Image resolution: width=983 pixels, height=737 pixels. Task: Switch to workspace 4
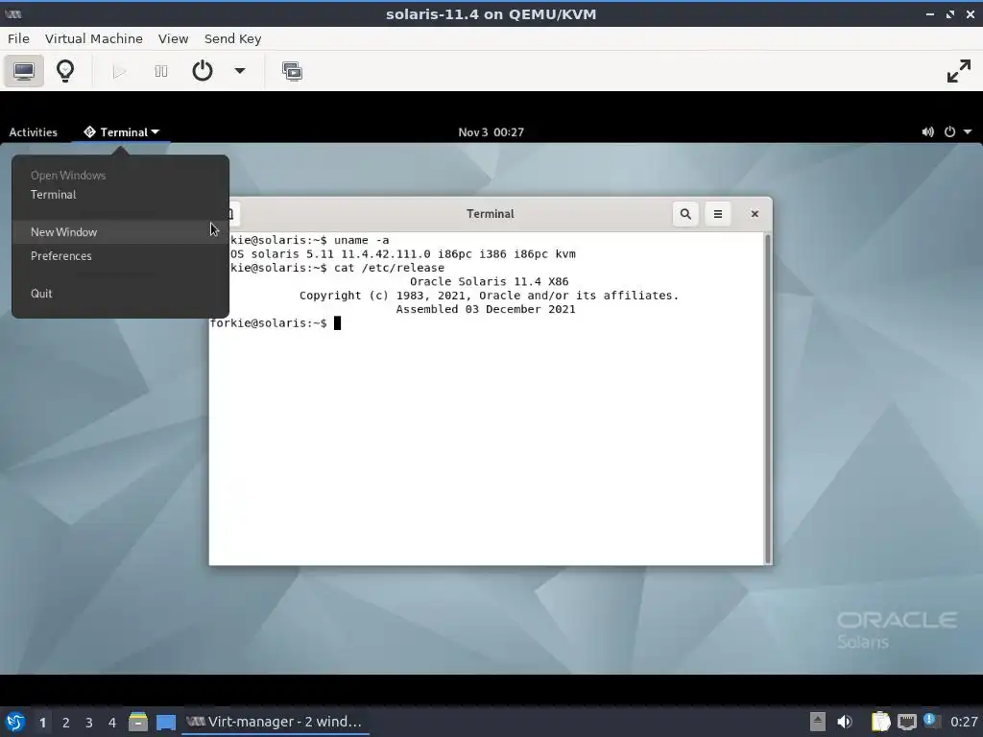[x=112, y=723]
